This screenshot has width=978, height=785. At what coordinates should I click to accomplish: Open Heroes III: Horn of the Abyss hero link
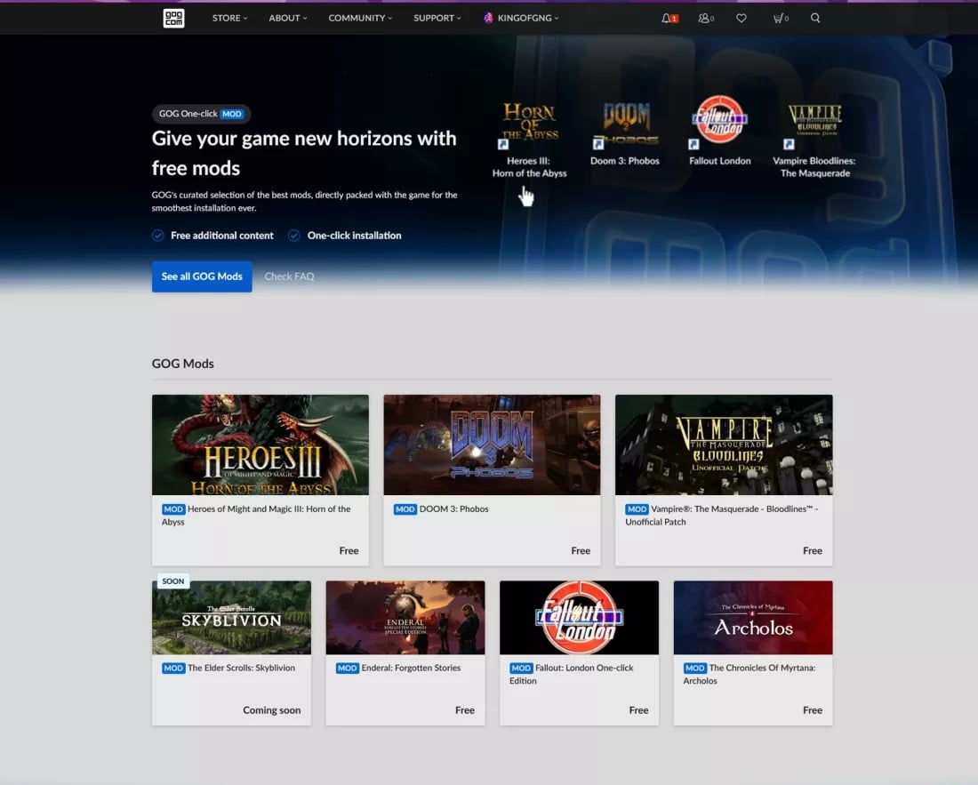point(530,167)
